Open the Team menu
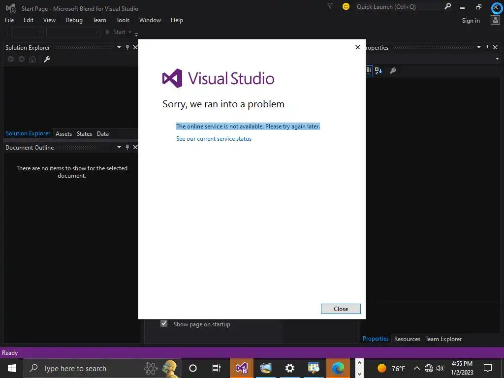The height and width of the screenshot is (378, 504). [99, 20]
